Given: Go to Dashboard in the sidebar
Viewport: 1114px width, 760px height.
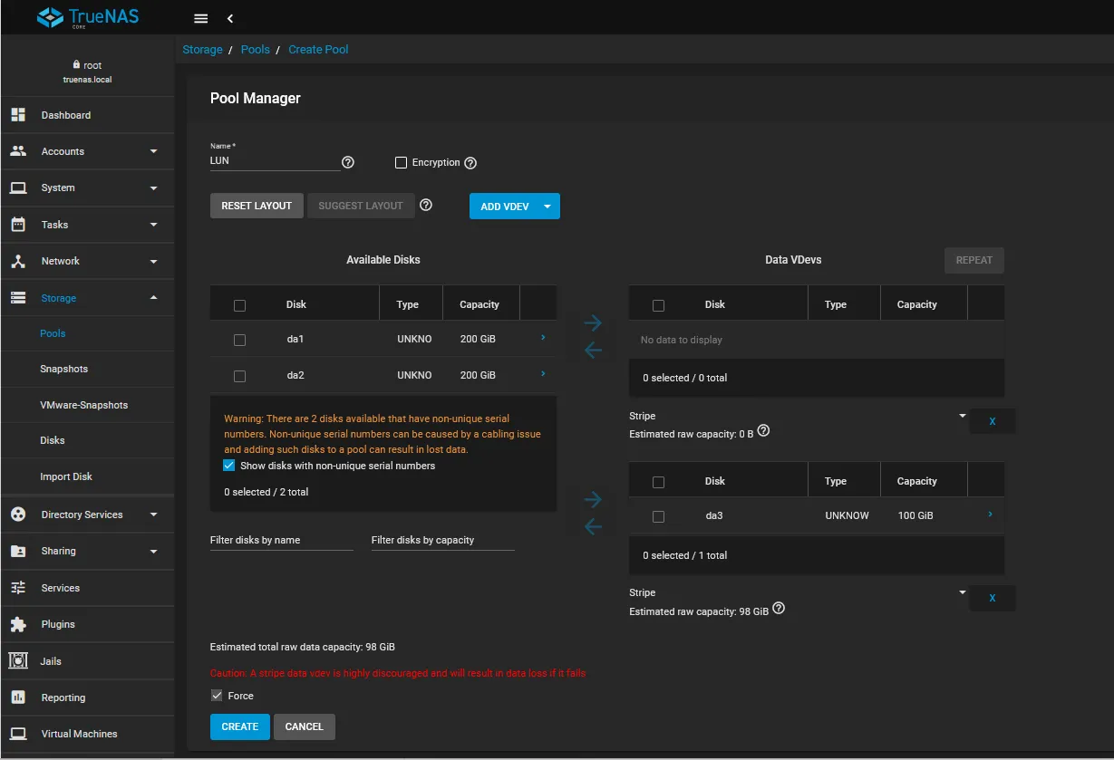Looking at the screenshot, I should point(65,115).
